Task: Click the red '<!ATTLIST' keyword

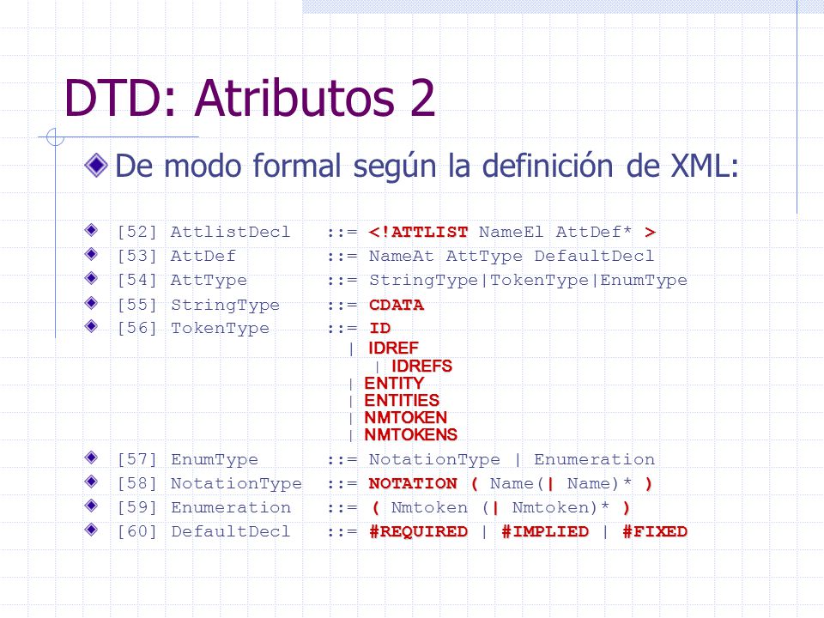Action: point(418,232)
